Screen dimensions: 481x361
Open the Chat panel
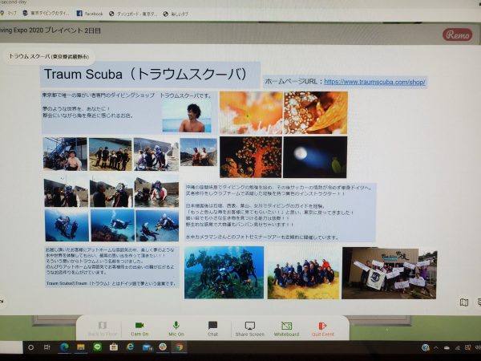click(x=212, y=328)
